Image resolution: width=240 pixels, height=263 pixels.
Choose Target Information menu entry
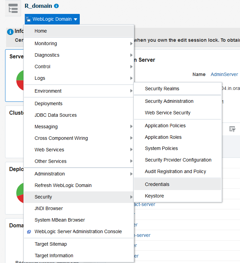tap(54, 256)
